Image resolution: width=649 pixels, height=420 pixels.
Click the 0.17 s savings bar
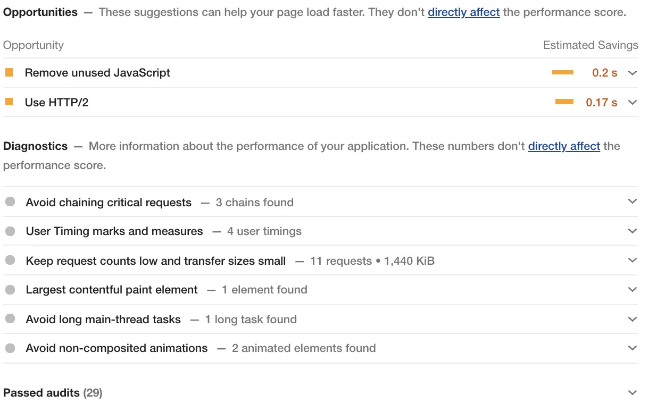pos(564,102)
